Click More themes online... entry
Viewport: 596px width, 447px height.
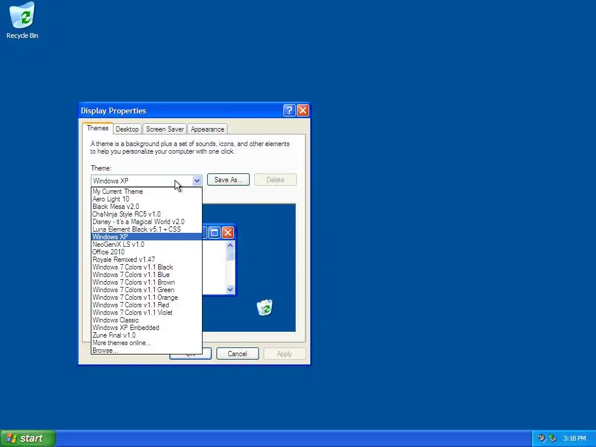coord(147,343)
